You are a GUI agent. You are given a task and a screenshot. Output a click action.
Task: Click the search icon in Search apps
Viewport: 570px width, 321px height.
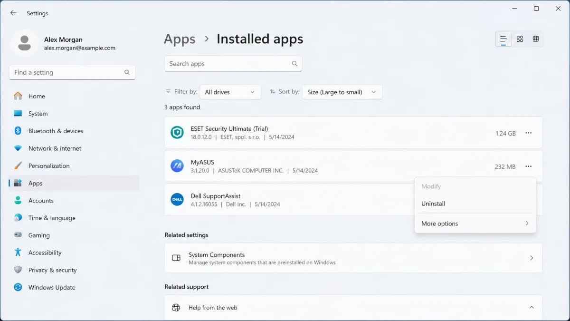pos(294,64)
